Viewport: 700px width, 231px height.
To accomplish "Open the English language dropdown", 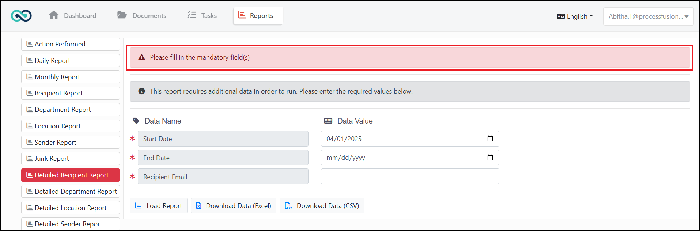I will (575, 16).
